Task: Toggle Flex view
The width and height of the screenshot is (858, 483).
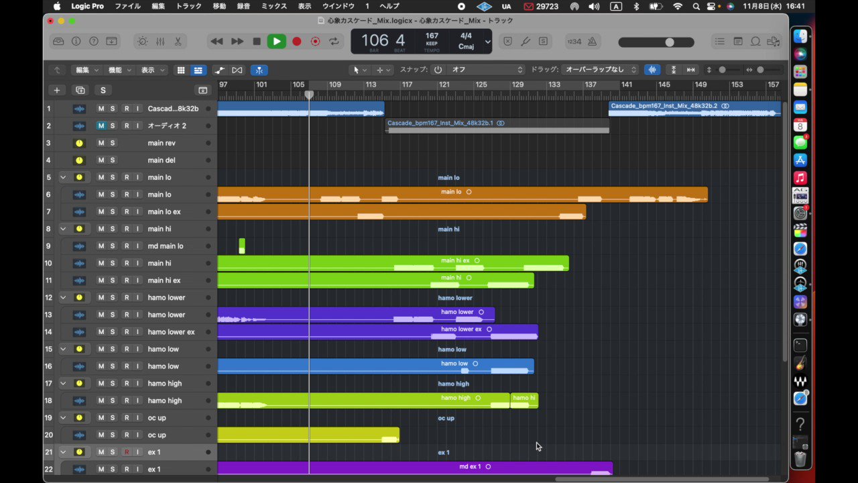Action: tap(237, 70)
